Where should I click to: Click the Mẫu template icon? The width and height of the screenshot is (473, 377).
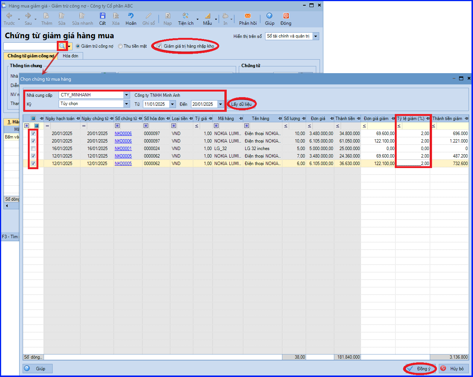(x=208, y=16)
